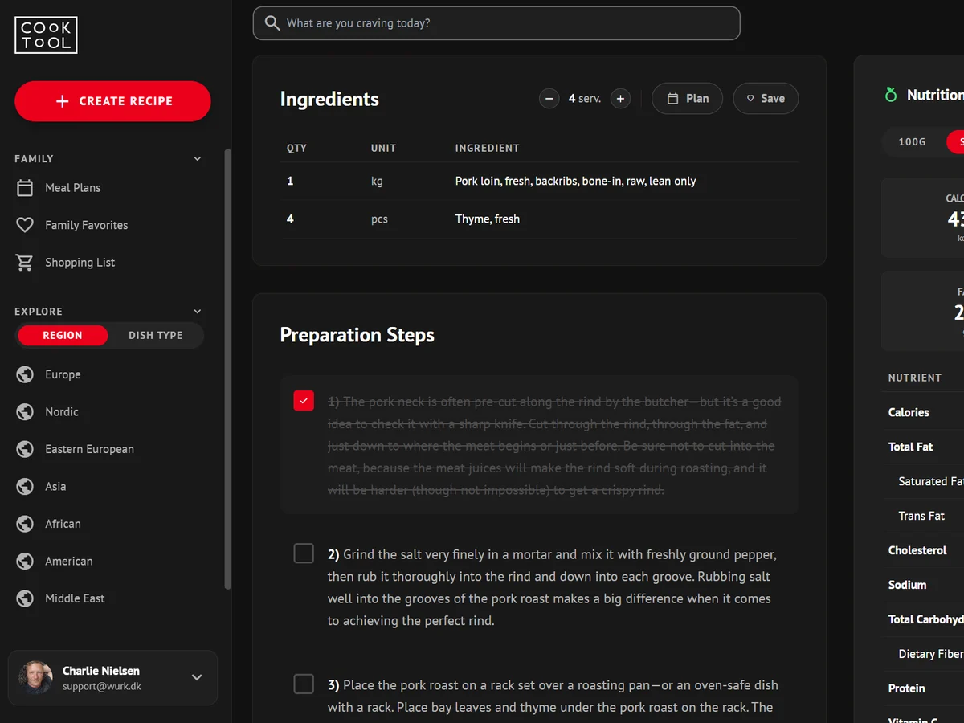Click the Create Recipe button

[112, 101]
